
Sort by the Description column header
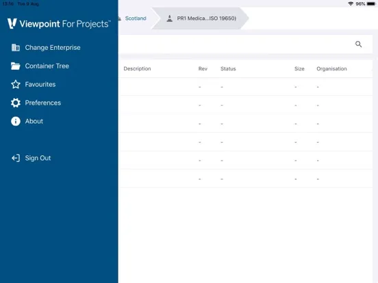[137, 69]
